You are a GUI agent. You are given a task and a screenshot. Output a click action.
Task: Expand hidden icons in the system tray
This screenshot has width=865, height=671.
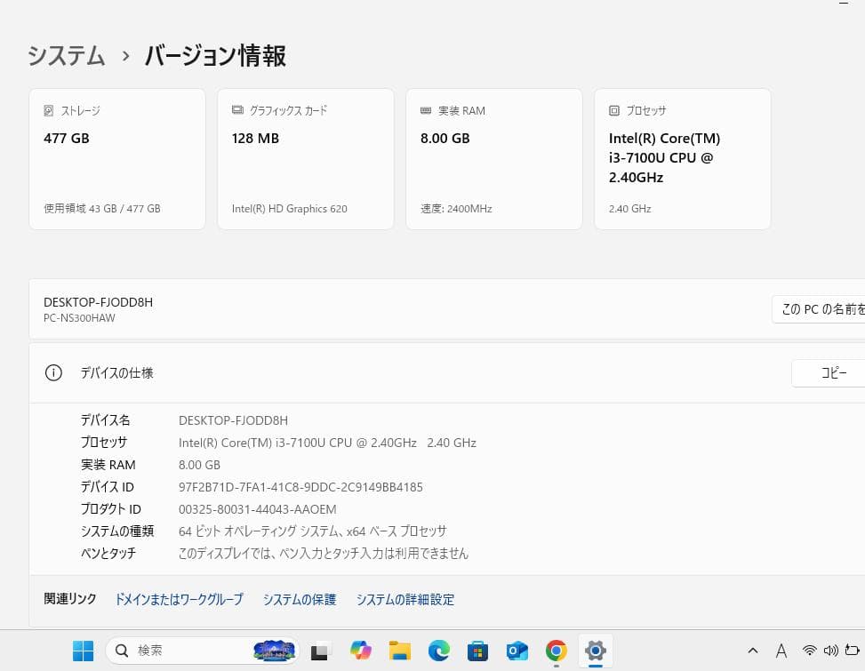pyautogui.click(x=753, y=651)
